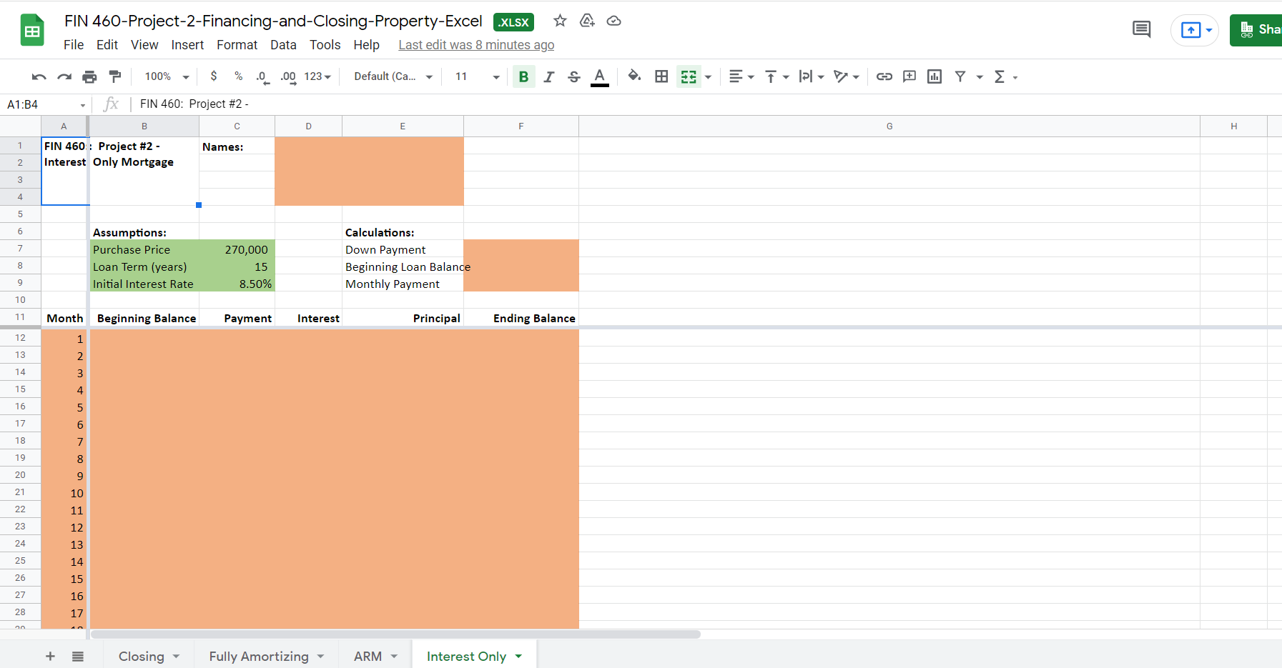
Task: Open the fill color picker
Action: click(x=634, y=76)
